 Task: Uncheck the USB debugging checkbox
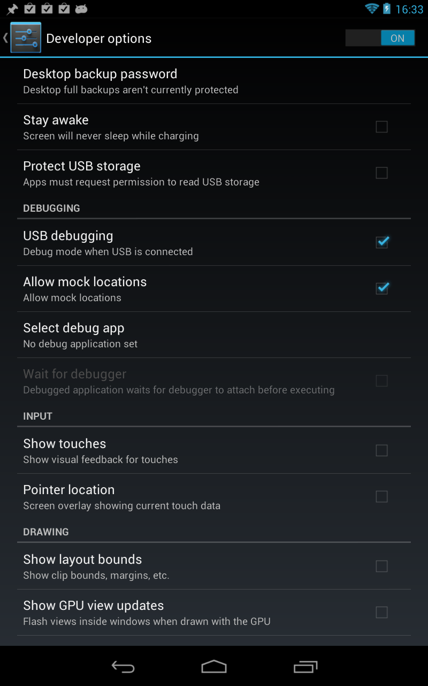[x=381, y=242]
